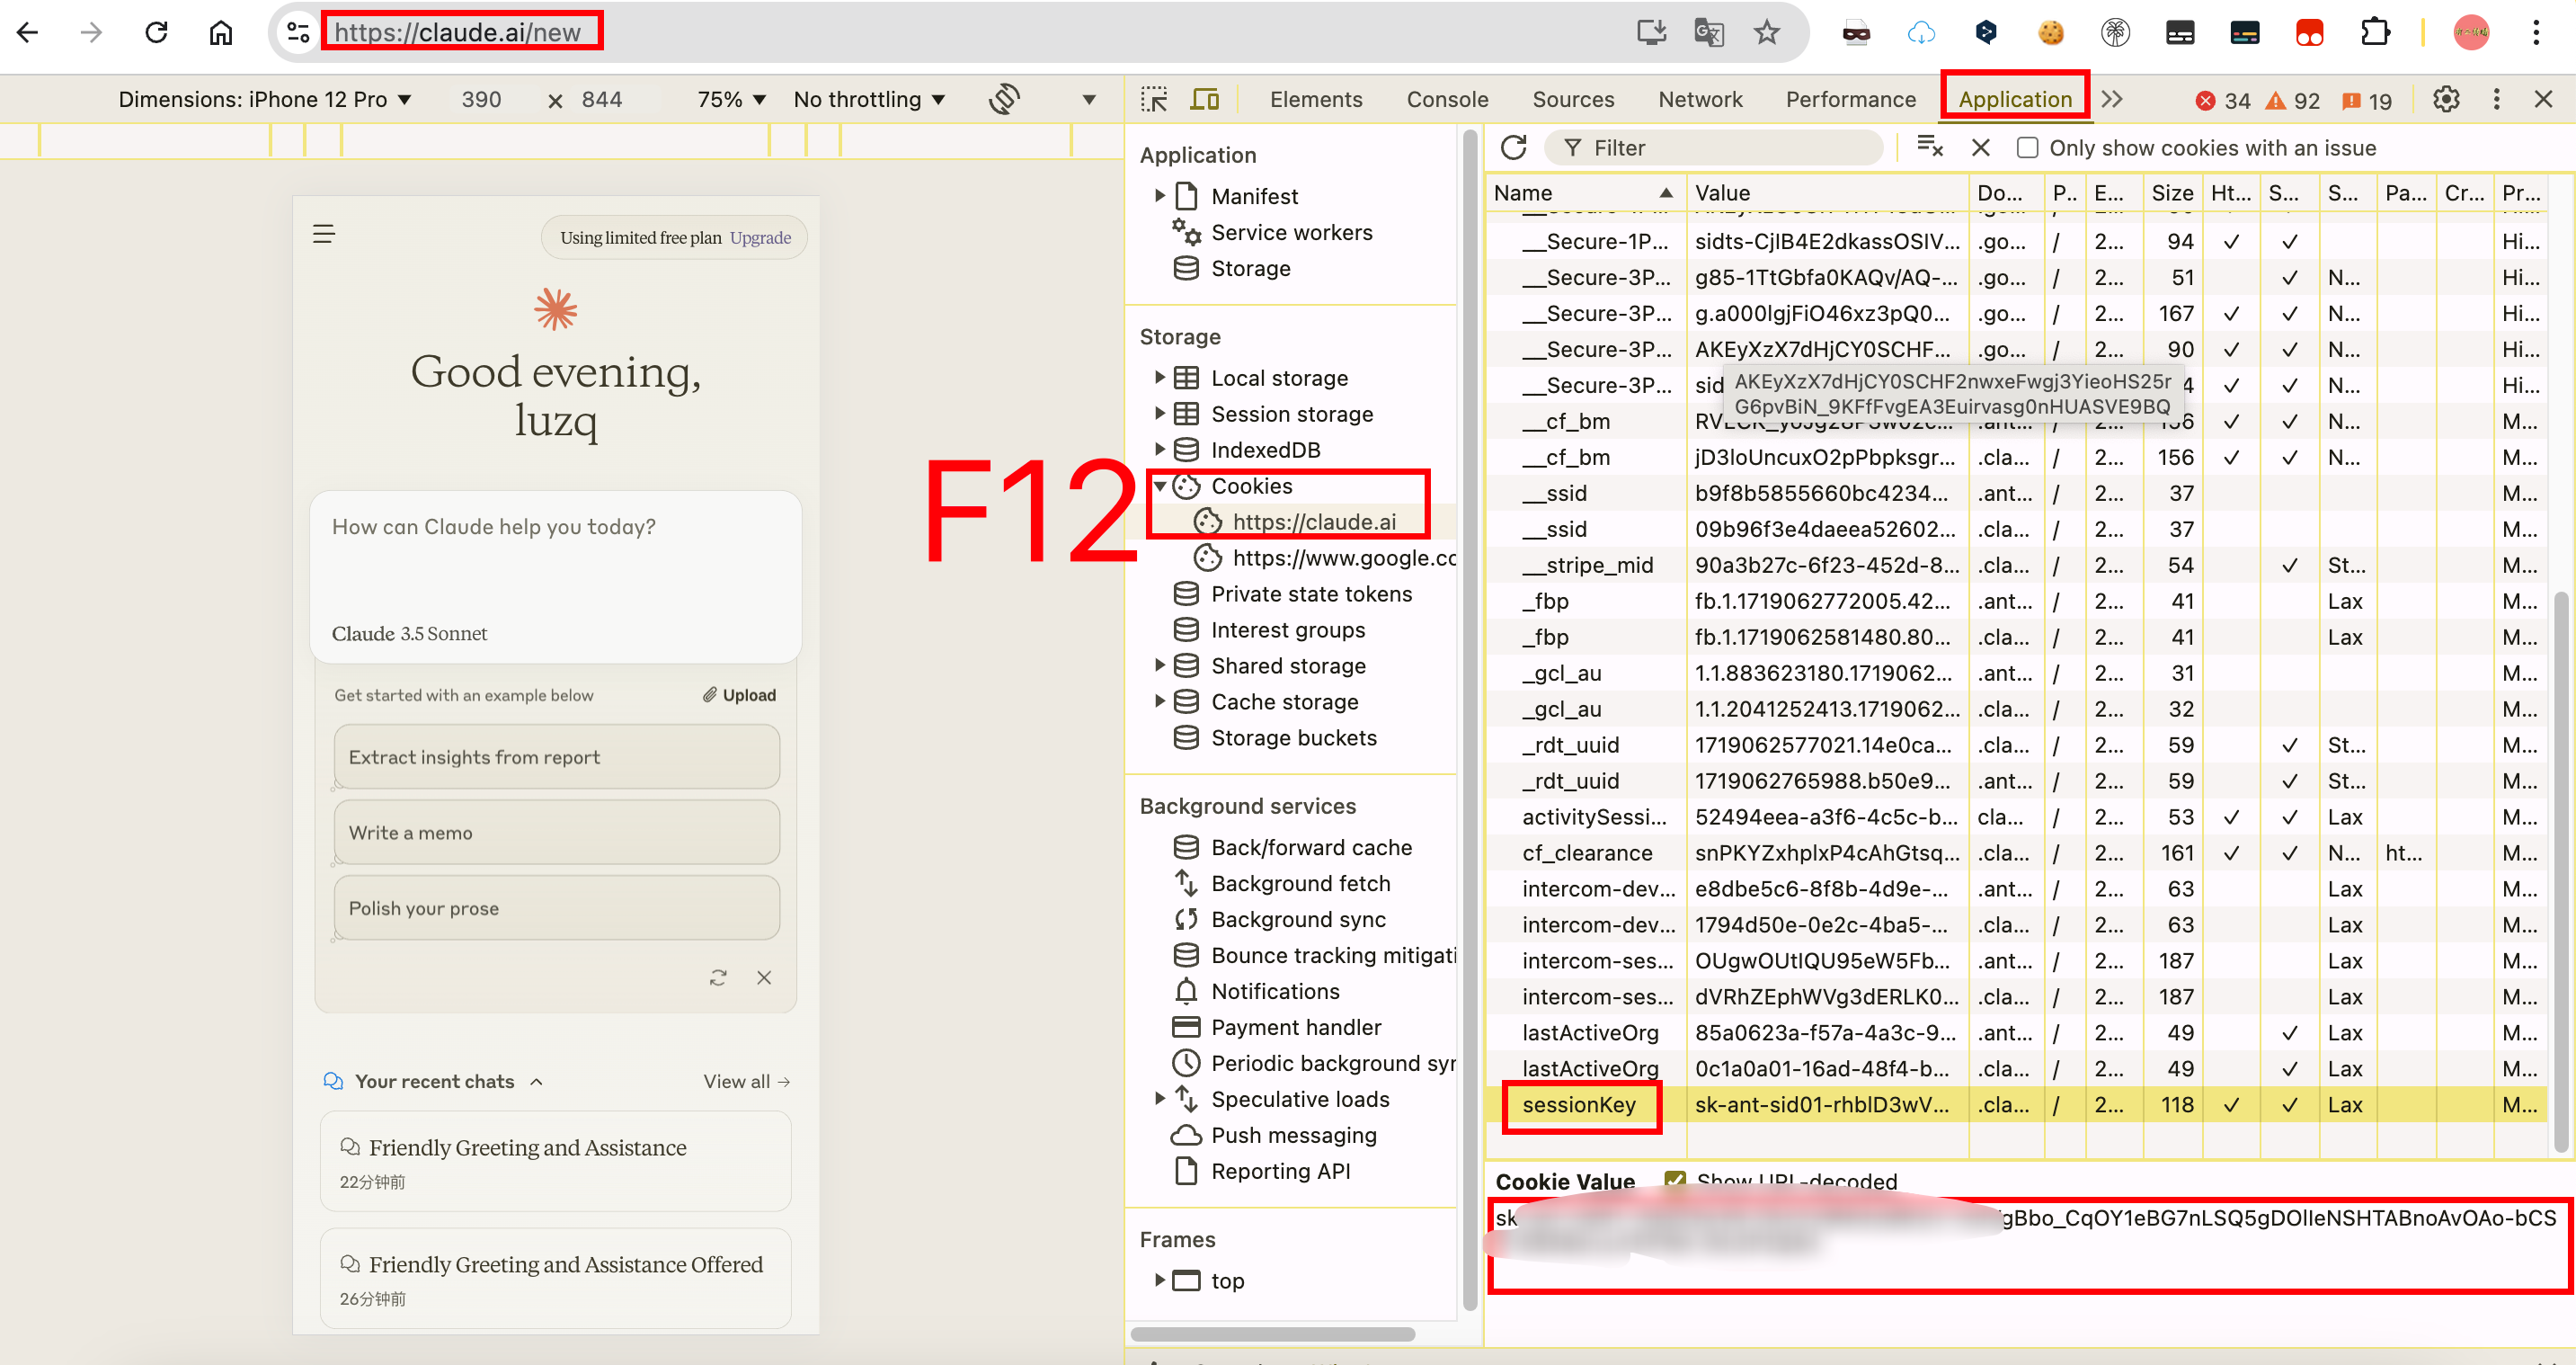
Task: Open the Dimensions iPhone 12 Pro dropdown
Action: [265, 99]
